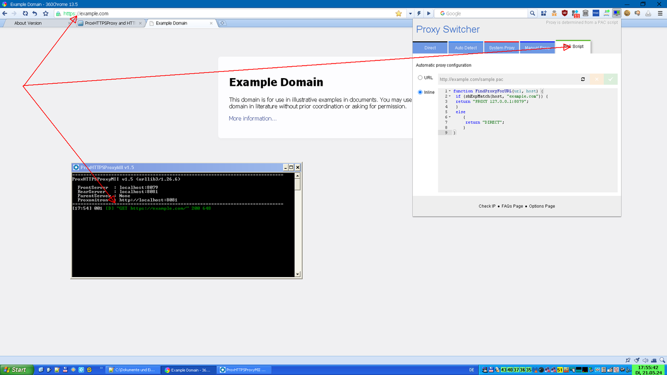Click the extension icon showing red 11 badge
Screen dimensions: 667x375
[x=575, y=13]
